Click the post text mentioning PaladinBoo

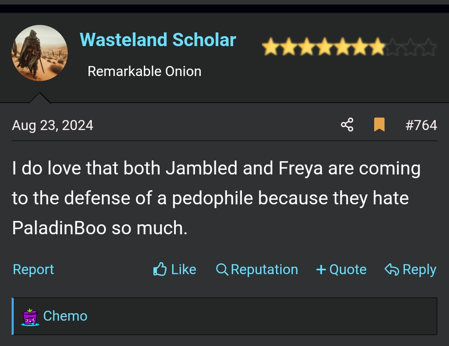click(x=59, y=228)
